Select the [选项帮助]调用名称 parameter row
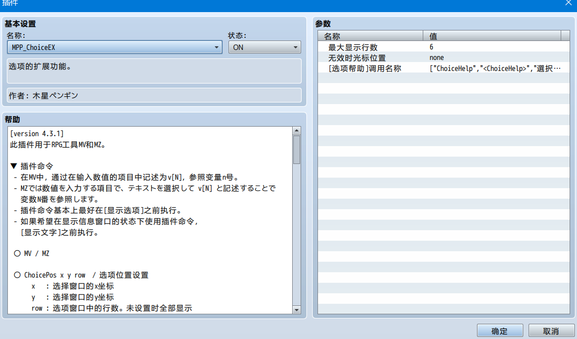 coord(443,68)
